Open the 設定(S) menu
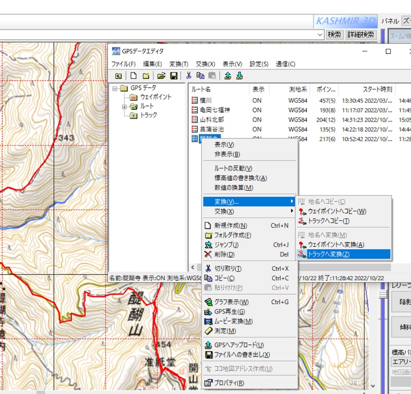Viewport: 411px width, 394px height. [x=259, y=64]
